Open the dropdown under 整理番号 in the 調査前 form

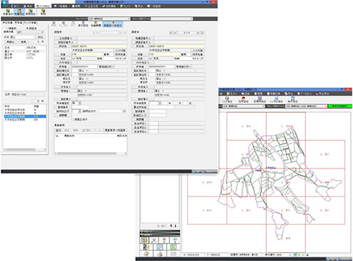pyautogui.click(x=77, y=111)
